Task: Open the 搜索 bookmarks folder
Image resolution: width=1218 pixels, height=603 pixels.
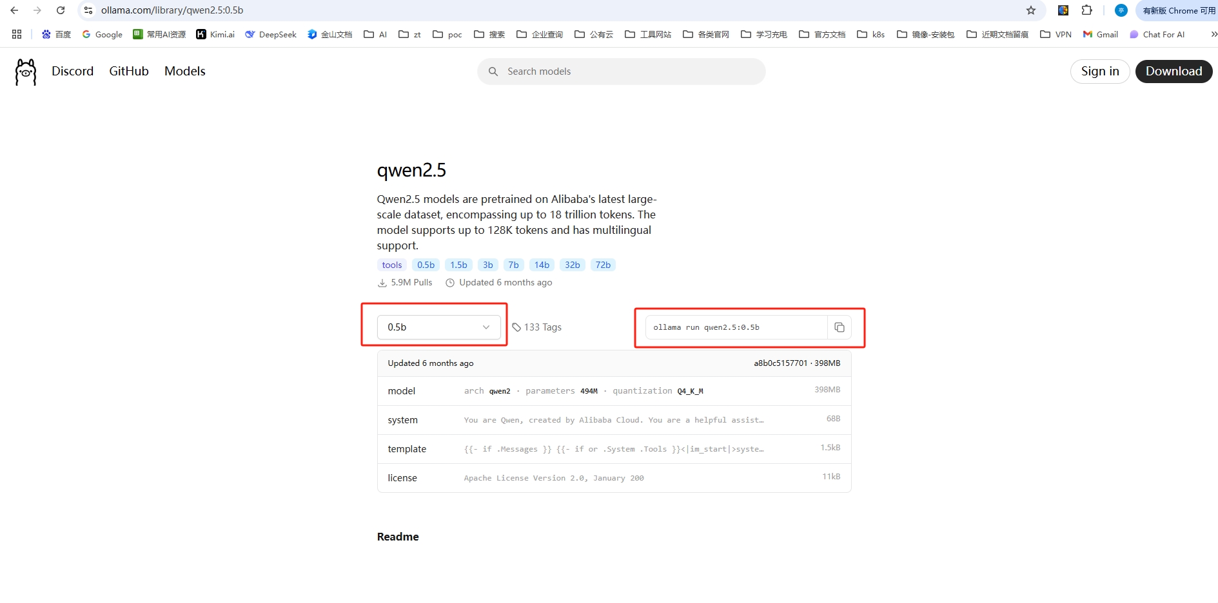Action: (489, 34)
